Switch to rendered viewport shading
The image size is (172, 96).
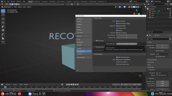(x=138, y=7)
